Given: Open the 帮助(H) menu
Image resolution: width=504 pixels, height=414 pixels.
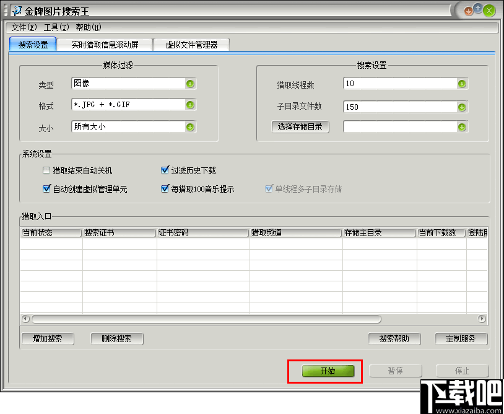Looking at the screenshot, I should pyautogui.click(x=89, y=27).
